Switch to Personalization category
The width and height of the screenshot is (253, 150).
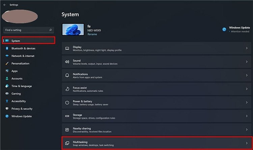coord(20,63)
